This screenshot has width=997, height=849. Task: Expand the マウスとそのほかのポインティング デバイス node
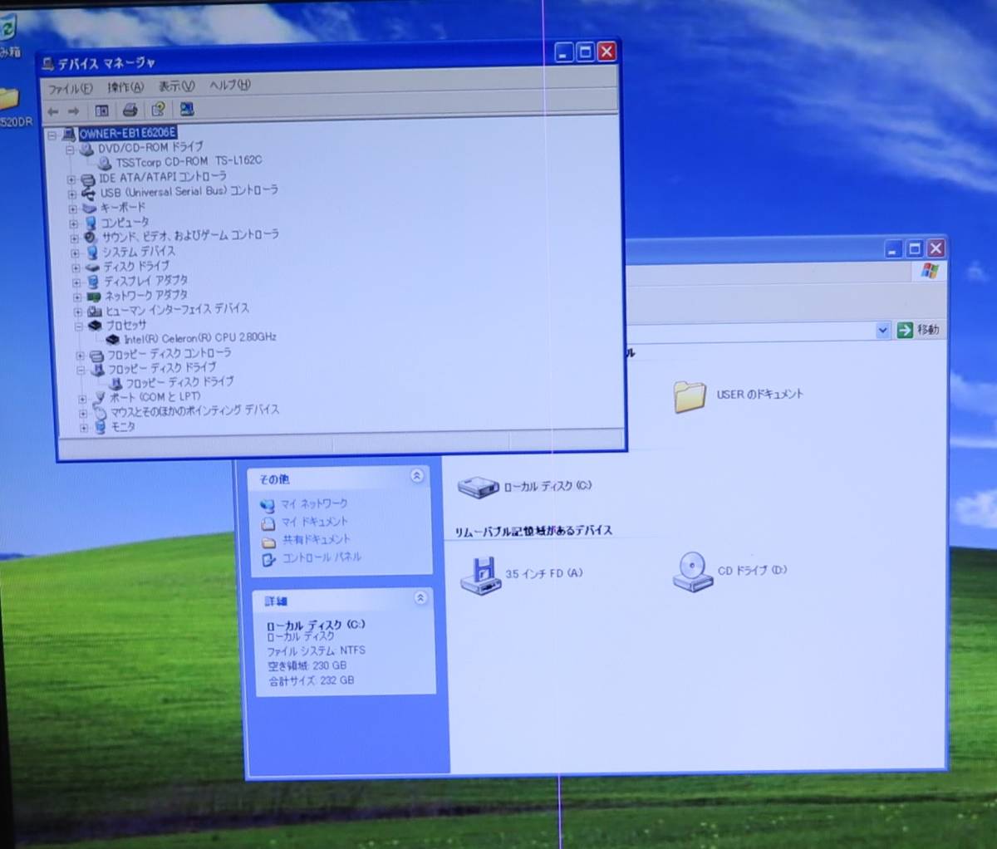click(84, 414)
